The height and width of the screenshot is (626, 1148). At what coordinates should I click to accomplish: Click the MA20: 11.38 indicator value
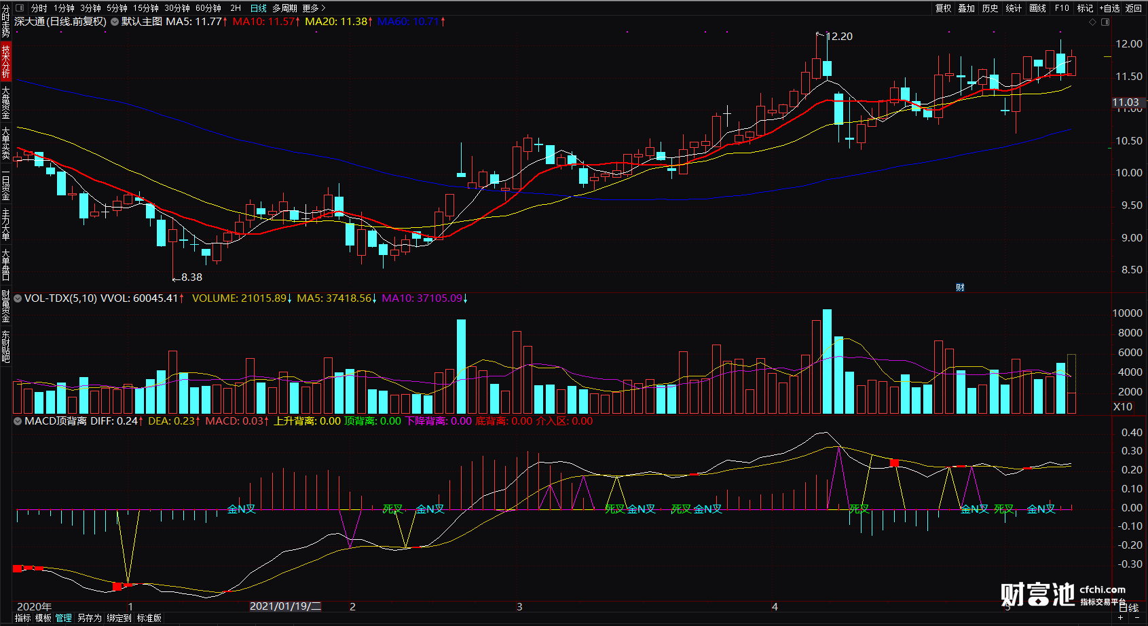click(339, 22)
